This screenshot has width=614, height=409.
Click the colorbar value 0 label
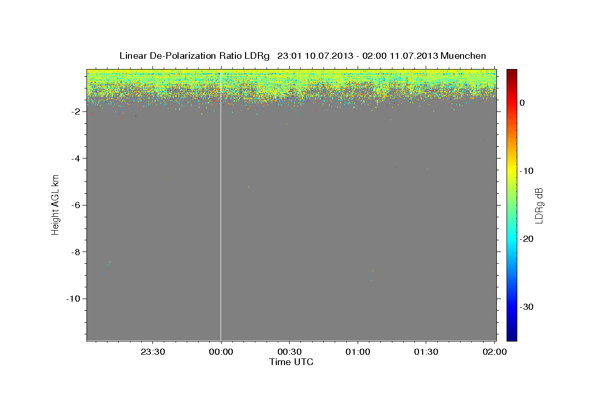point(522,103)
